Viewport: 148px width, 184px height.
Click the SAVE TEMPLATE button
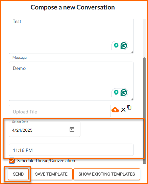coord(51,174)
